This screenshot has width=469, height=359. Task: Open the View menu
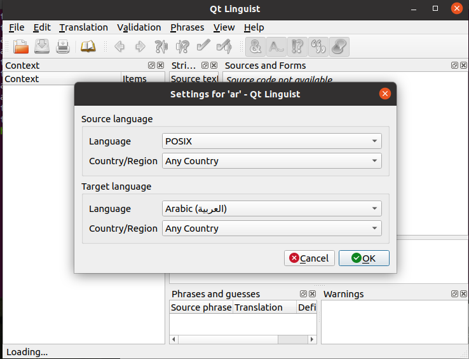pyautogui.click(x=224, y=27)
